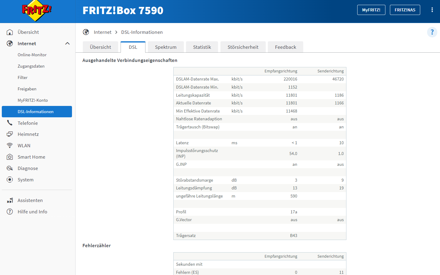This screenshot has height=275, width=440.
Task: Click the value 11468
Action: click(292, 111)
